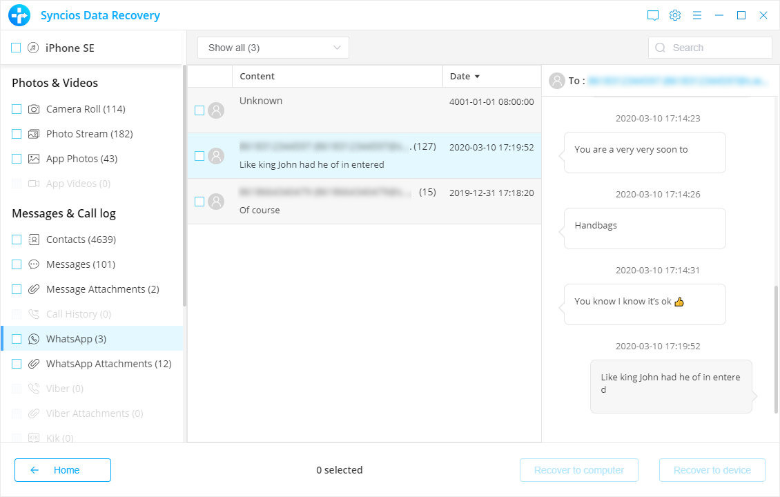Check the Message Attachments (2) checkbox
The height and width of the screenshot is (497, 780).
[17, 289]
